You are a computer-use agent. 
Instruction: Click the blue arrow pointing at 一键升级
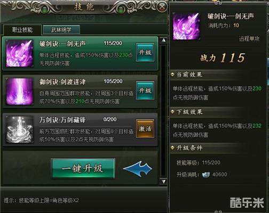coord(138,169)
